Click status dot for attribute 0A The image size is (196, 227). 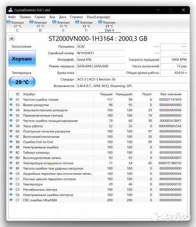point(11,131)
